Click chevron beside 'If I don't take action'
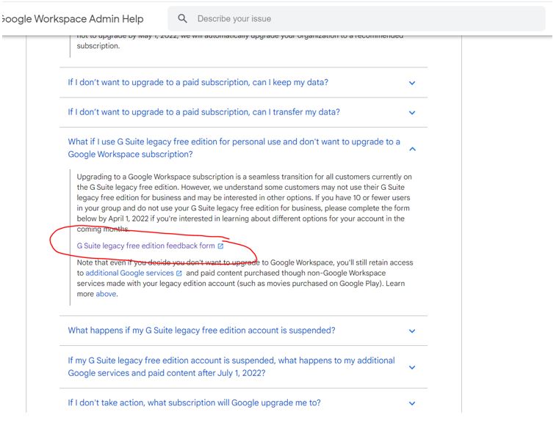 tap(412, 404)
